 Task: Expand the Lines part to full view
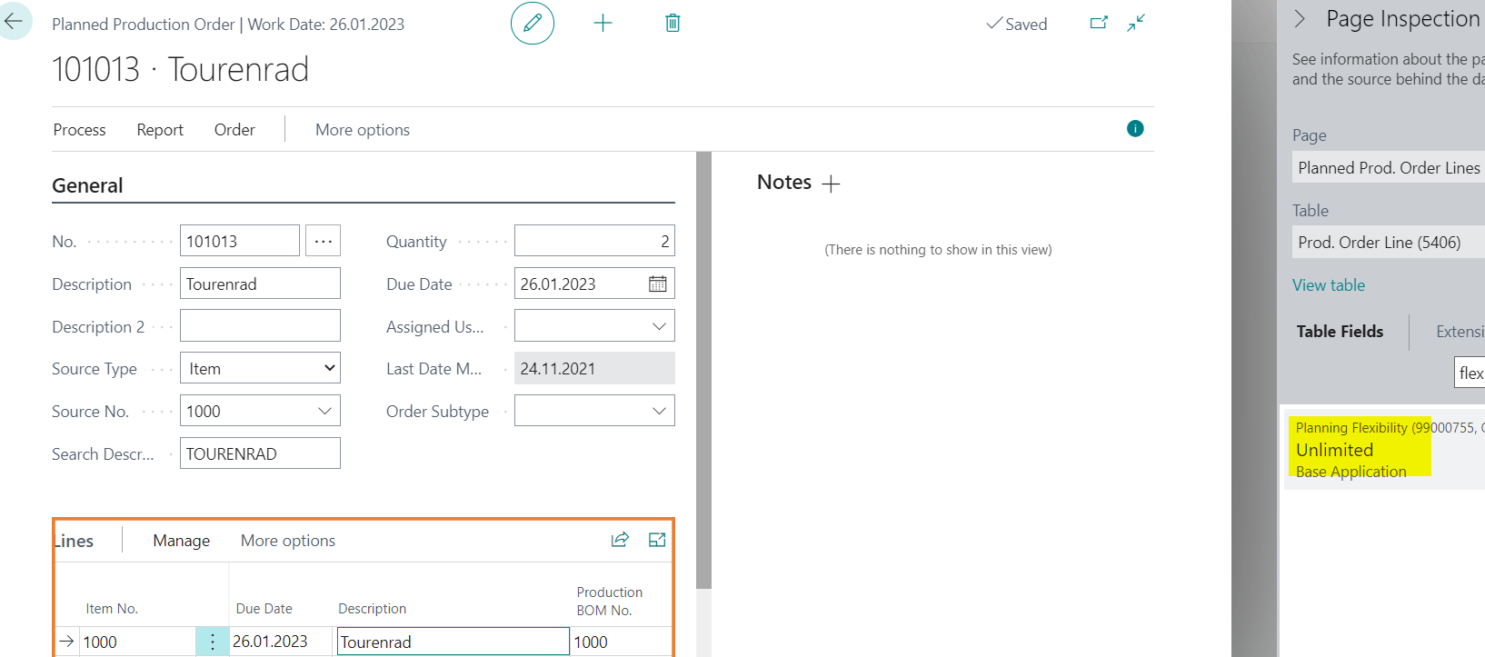pos(657,540)
